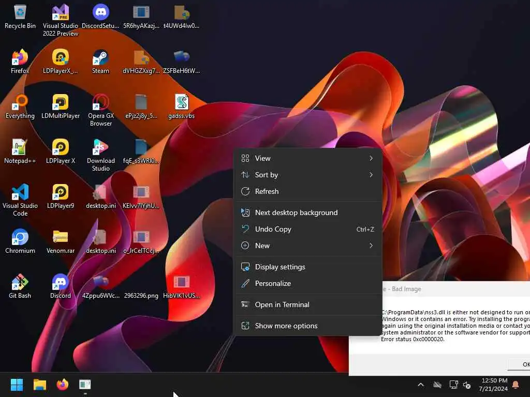Screen dimensions: 530x397
Task: Click the cloud sync tray icon
Action: (437, 385)
